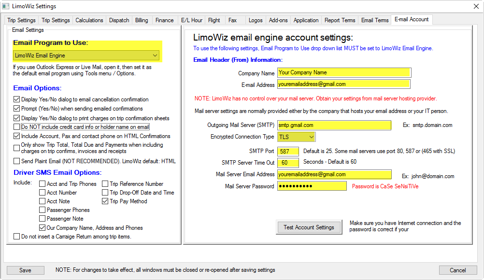Select the Logos tab
Screen dimensions: 484x280
(x=256, y=20)
